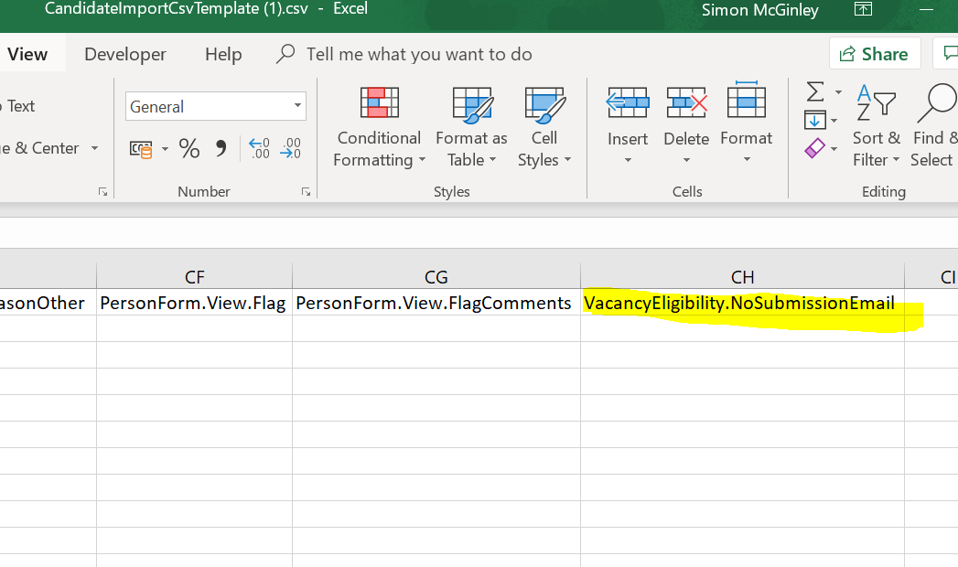Click Tell me what you want search box
958x567 pixels.
(418, 54)
